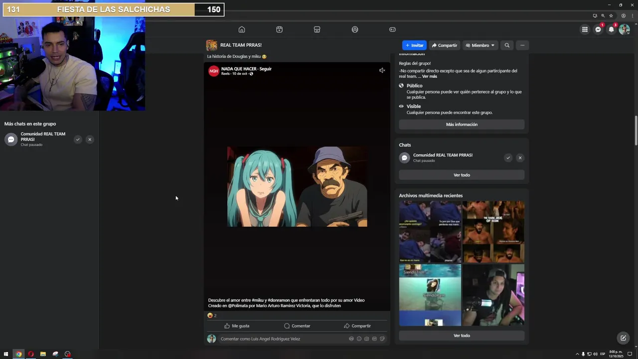Follow NADA QUE HACER via Seguir
Image resolution: width=638 pixels, height=359 pixels.
click(265, 69)
